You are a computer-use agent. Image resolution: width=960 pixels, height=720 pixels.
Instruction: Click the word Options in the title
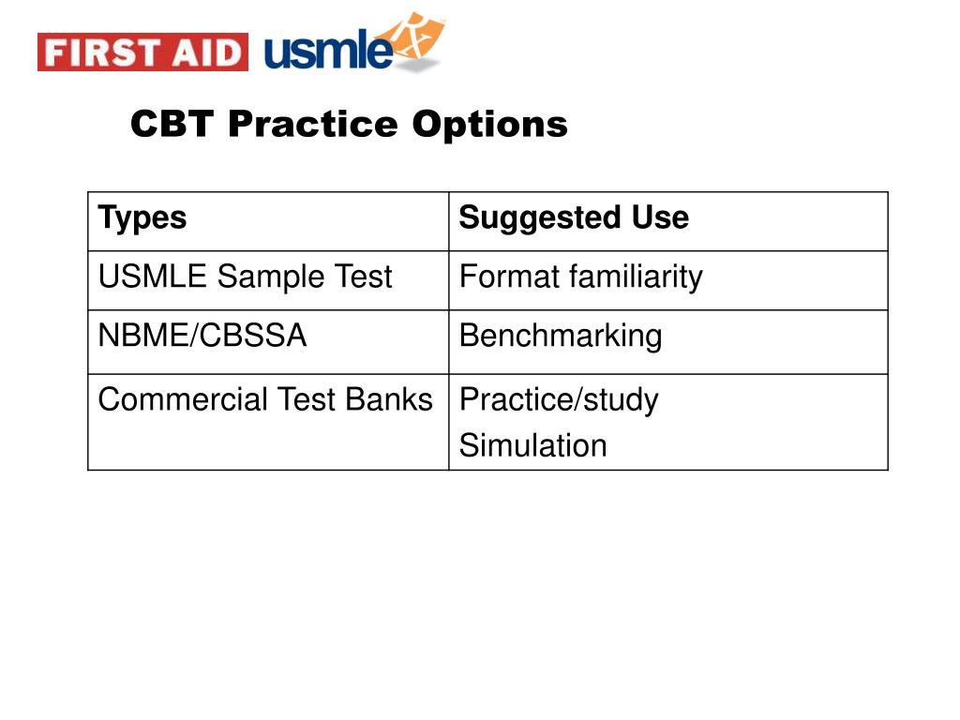(489, 126)
